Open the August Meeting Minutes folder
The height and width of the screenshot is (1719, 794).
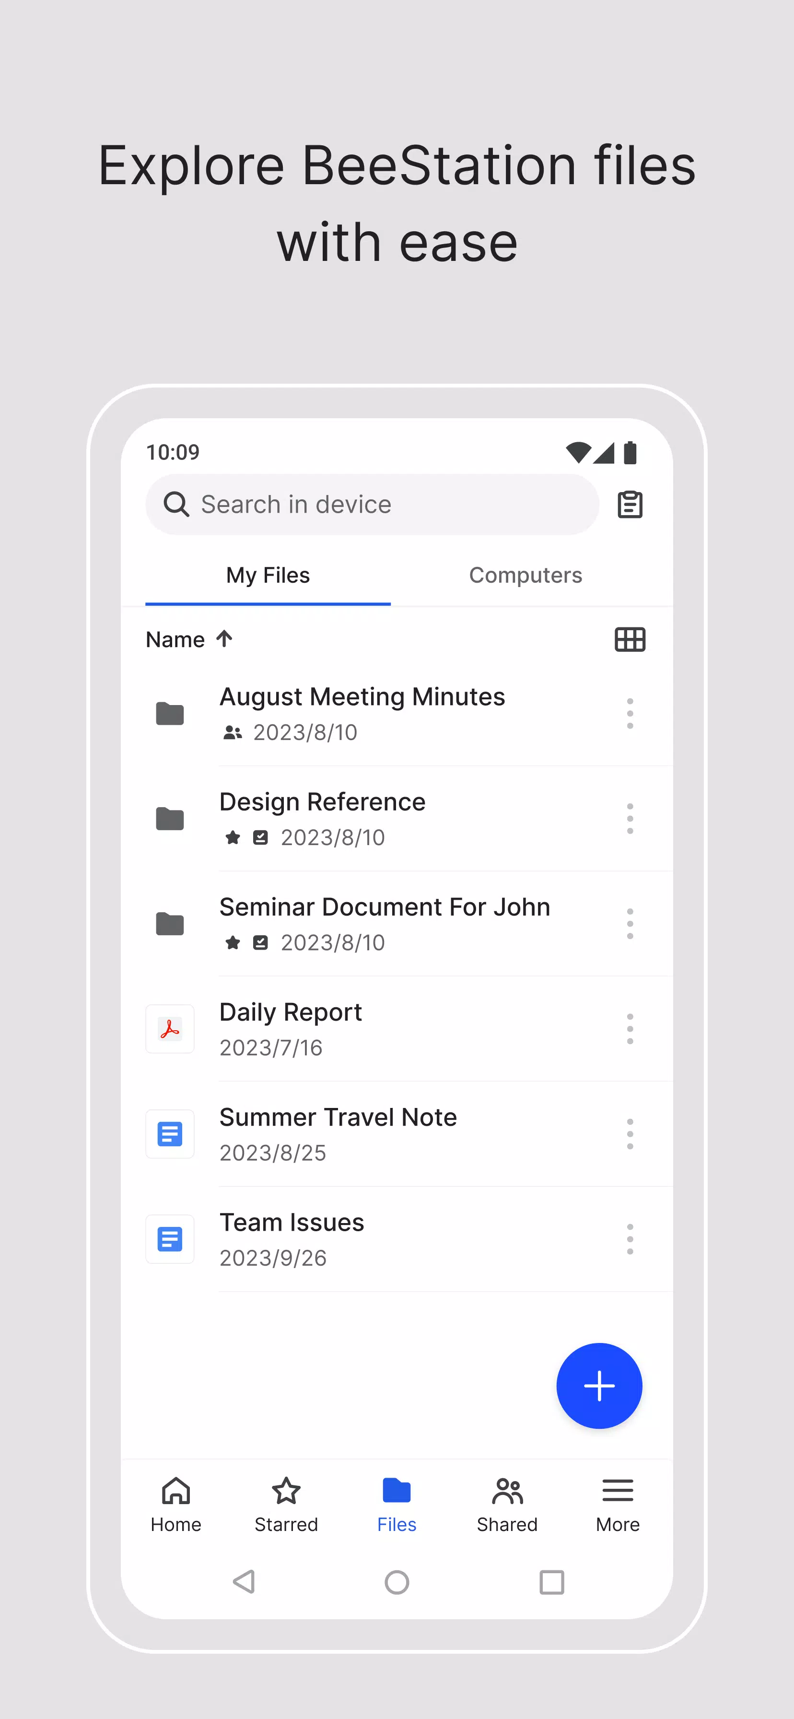coord(397,713)
